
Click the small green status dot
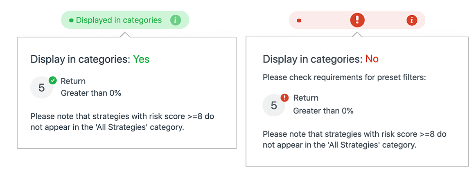(x=71, y=20)
